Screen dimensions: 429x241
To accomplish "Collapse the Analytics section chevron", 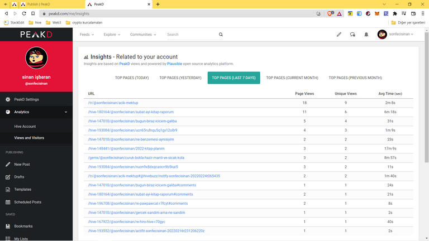I will coord(66,112).
